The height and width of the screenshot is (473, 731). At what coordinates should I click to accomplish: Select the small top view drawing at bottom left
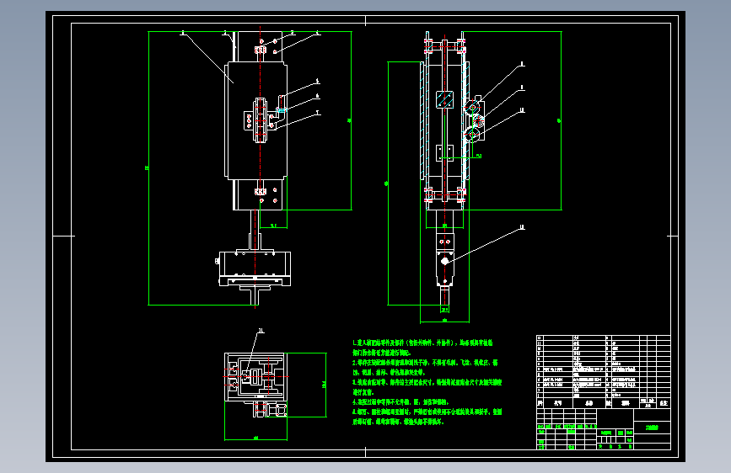[255, 385]
